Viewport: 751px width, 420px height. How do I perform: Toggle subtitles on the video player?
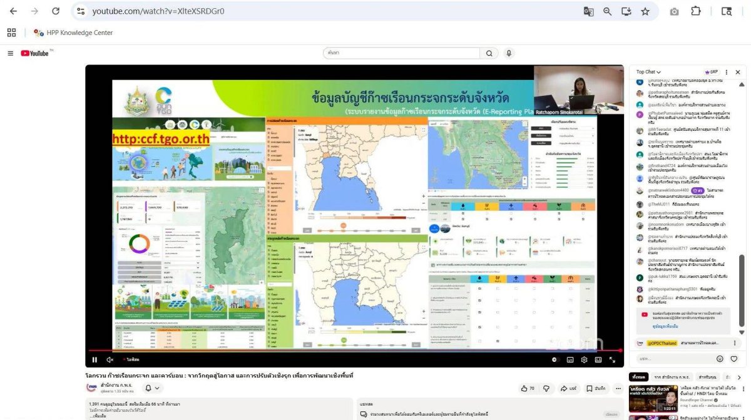[570, 360]
